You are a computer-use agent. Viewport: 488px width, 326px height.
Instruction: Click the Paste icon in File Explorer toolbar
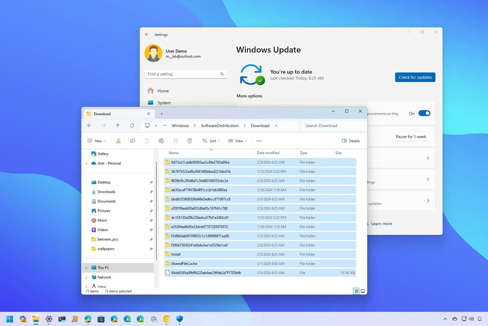click(147, 141)
